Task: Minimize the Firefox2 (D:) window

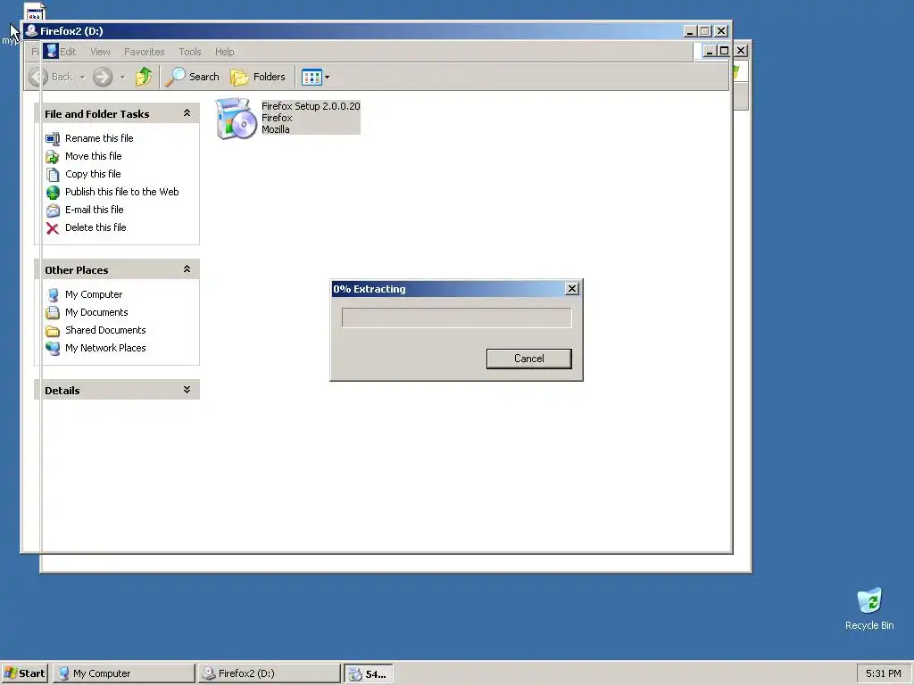Action: click(690, 31)
